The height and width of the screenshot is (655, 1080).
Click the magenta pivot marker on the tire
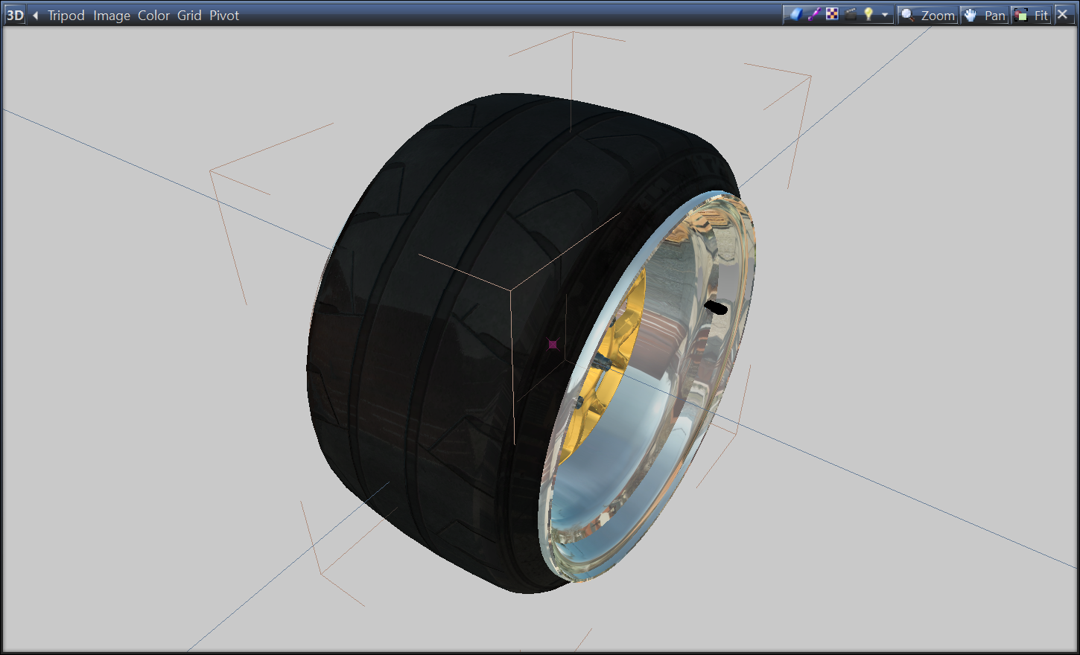pyautogui.click(x=553, y=344)
